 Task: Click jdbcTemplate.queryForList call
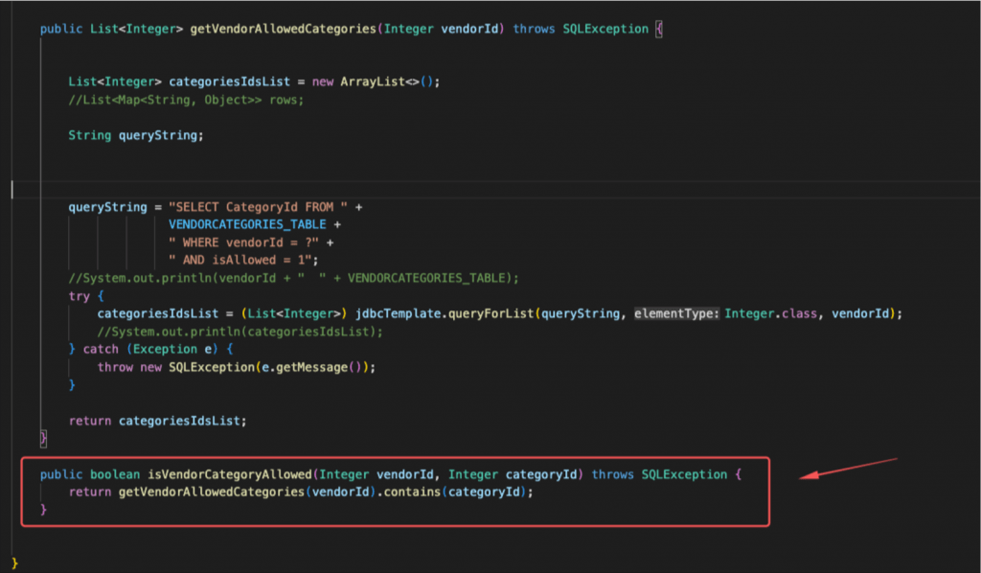(x=445, y=313)
